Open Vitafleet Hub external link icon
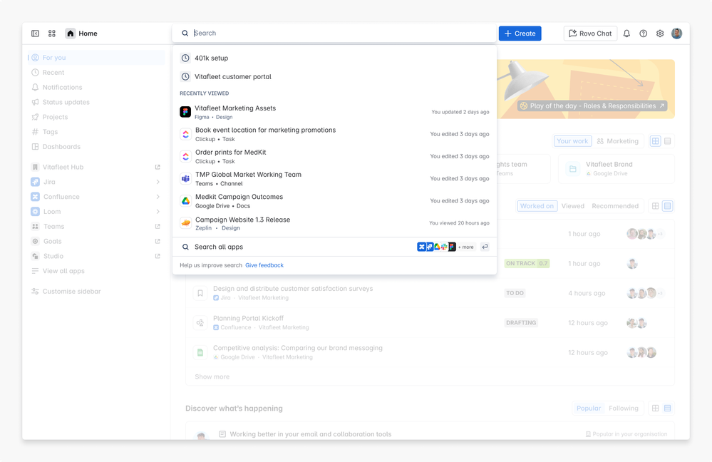712x462 pixels. 158,167
